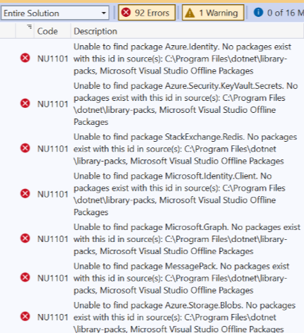Select 'Unable to find package Azure.Storage.Blobs' description

[185, 317]
